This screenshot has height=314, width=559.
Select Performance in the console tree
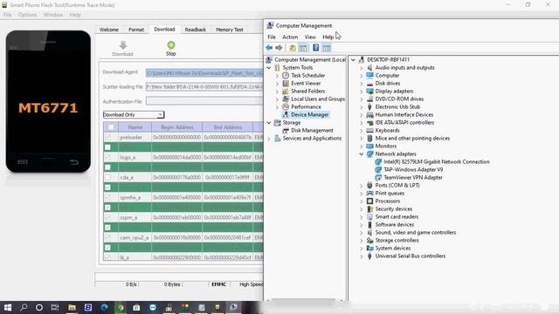(x=306, y=106)
